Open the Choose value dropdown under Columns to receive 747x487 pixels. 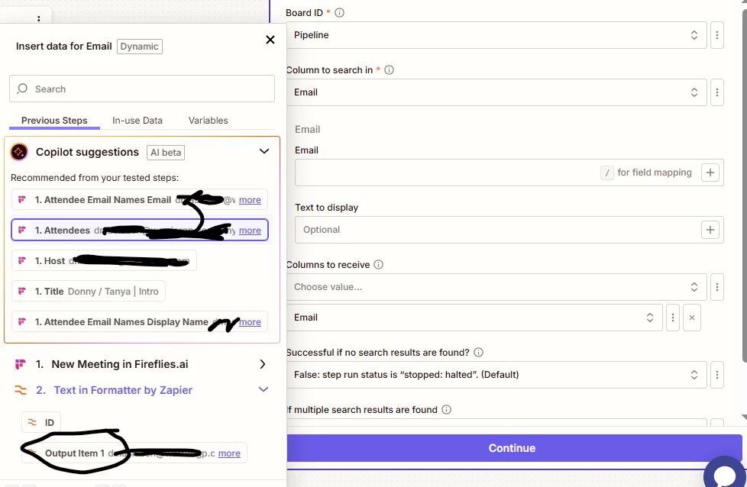click(496, 286)
